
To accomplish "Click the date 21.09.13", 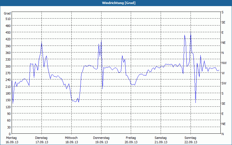I will (161, 142).
